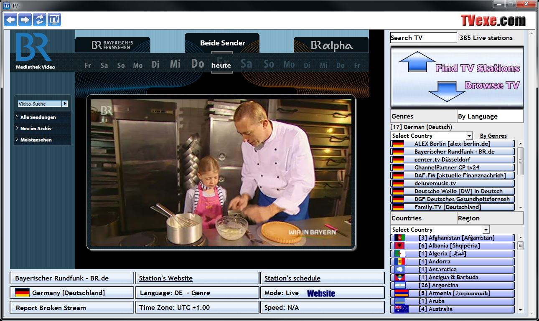The image size is (539, 321).
Task: Expand Meistgesehen entry
Action: pyautogui.click(x=36, y=140)
